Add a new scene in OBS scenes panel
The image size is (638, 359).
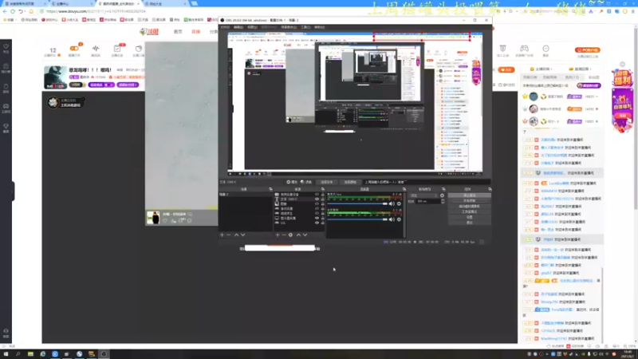pyautogui.click(x=222, y=235)
